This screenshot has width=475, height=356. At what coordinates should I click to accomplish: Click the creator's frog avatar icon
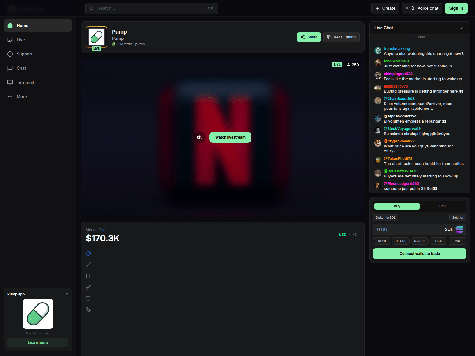click(x=114, y=44)
